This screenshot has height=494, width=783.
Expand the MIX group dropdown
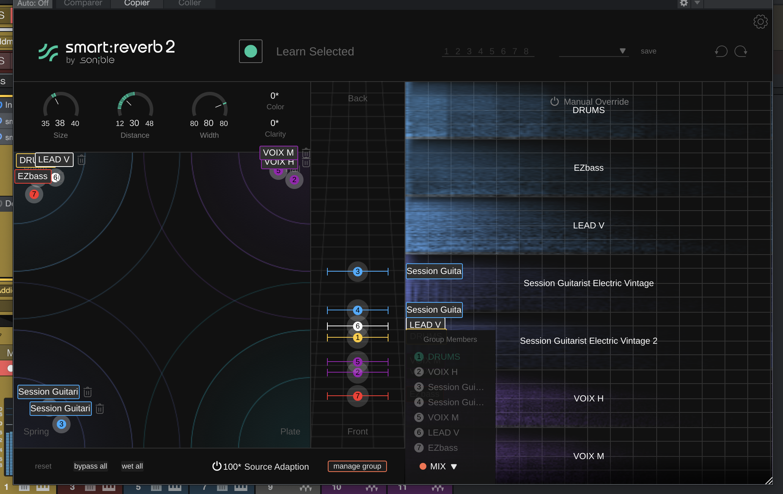(454, 466)
